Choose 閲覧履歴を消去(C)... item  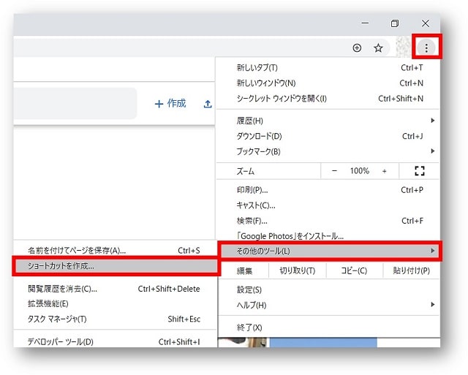pyautogui.click(x=115, y=289)
